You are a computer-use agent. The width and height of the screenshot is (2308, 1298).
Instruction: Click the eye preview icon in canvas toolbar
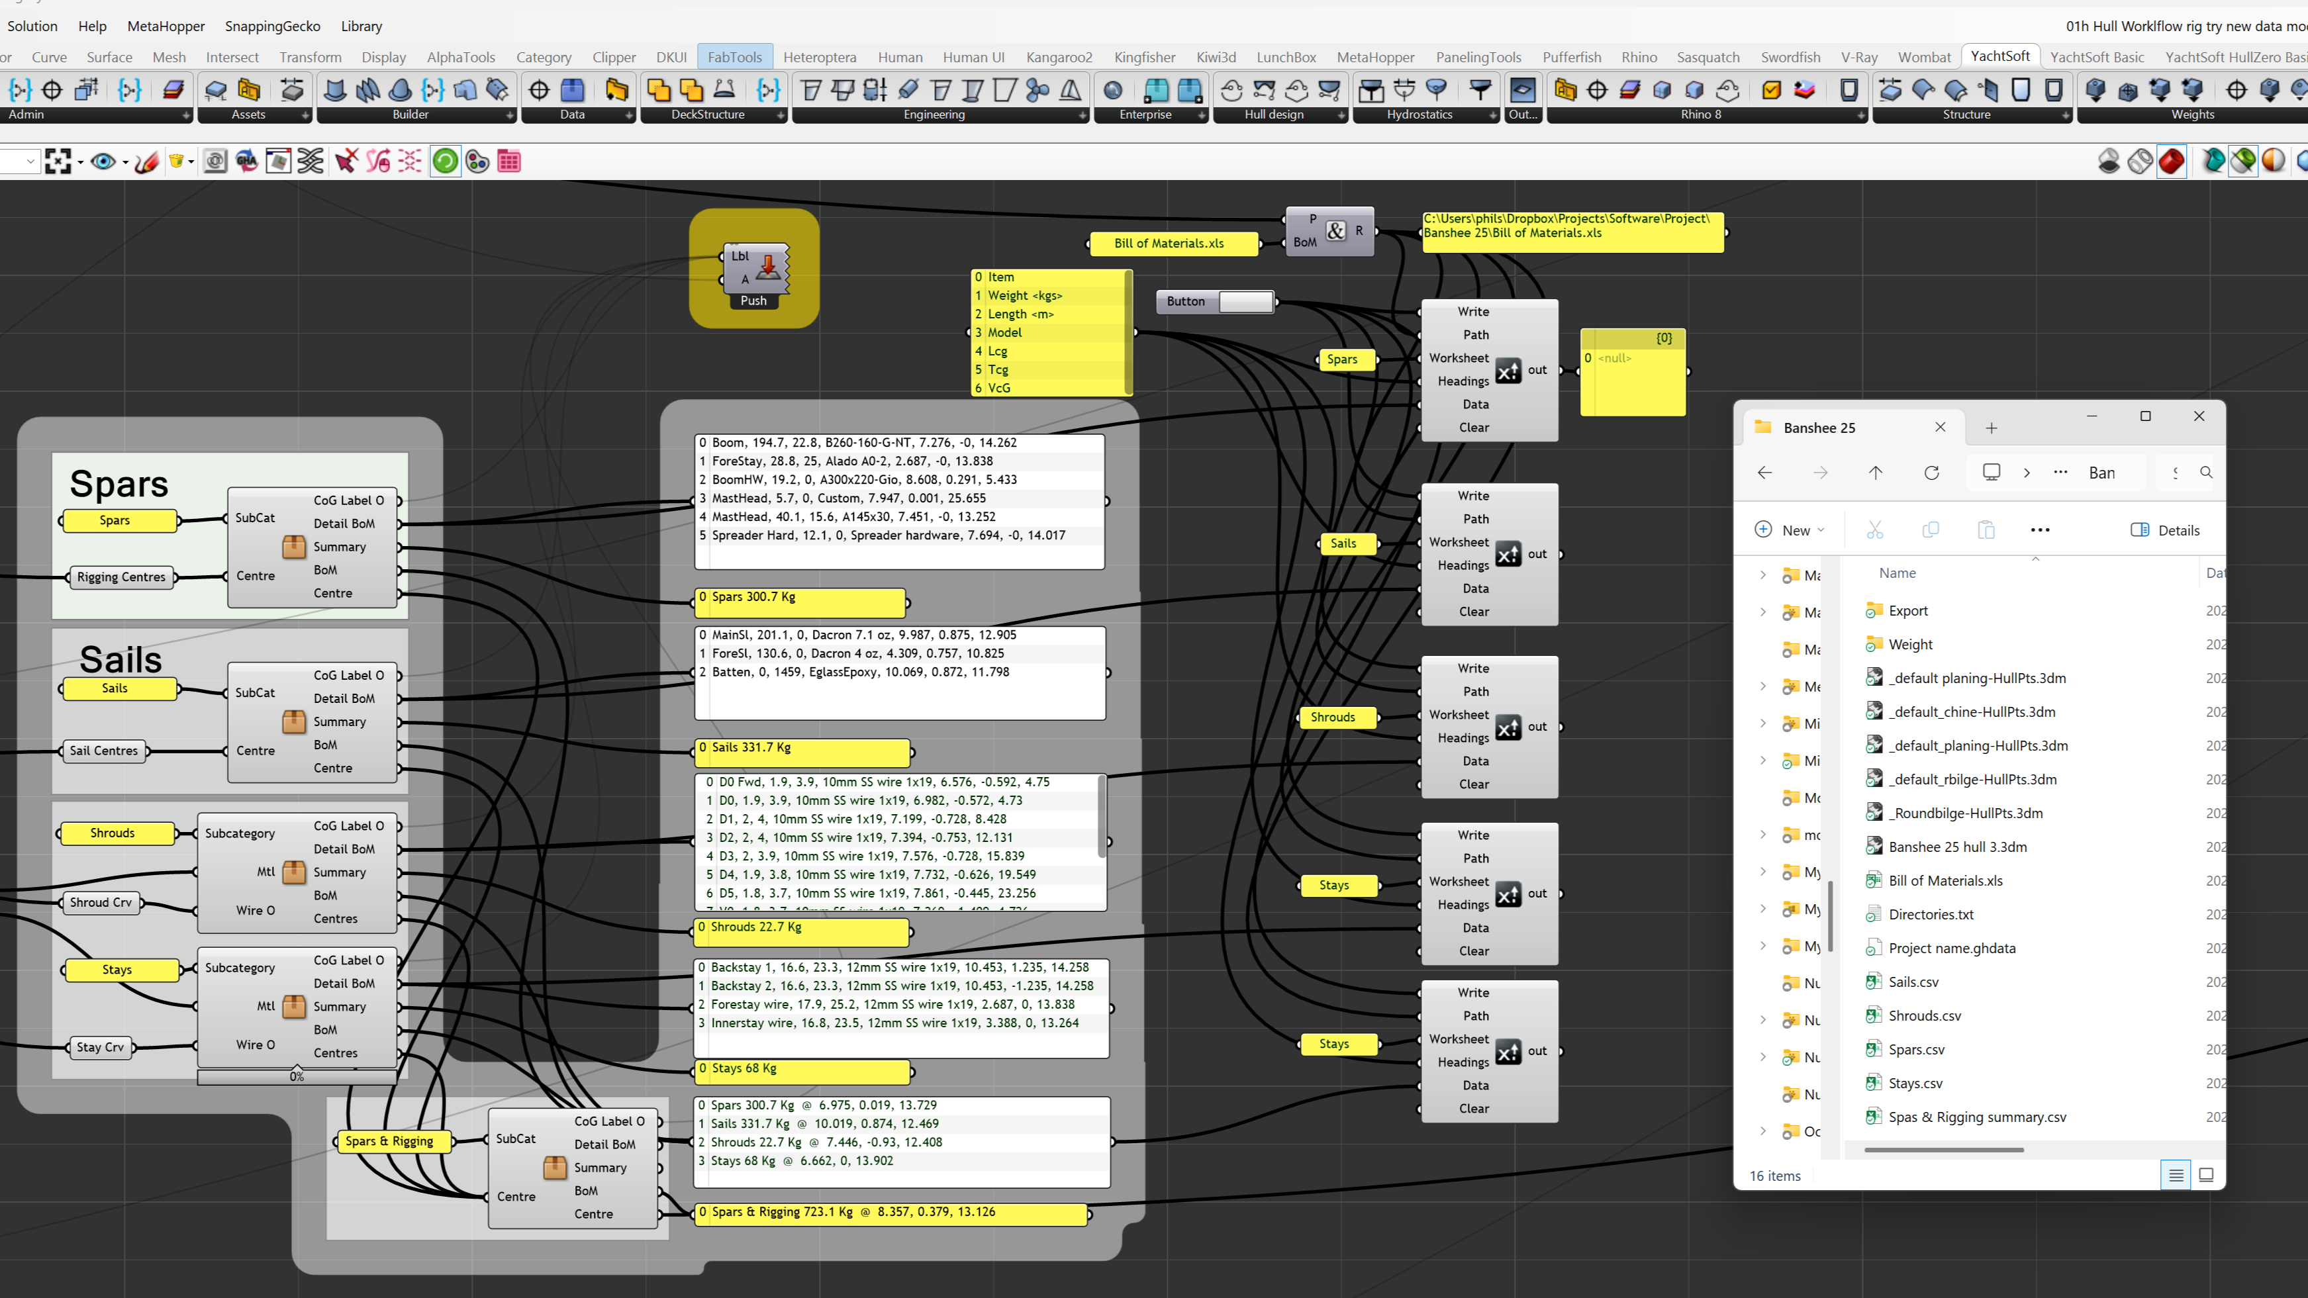click(103, 162)
